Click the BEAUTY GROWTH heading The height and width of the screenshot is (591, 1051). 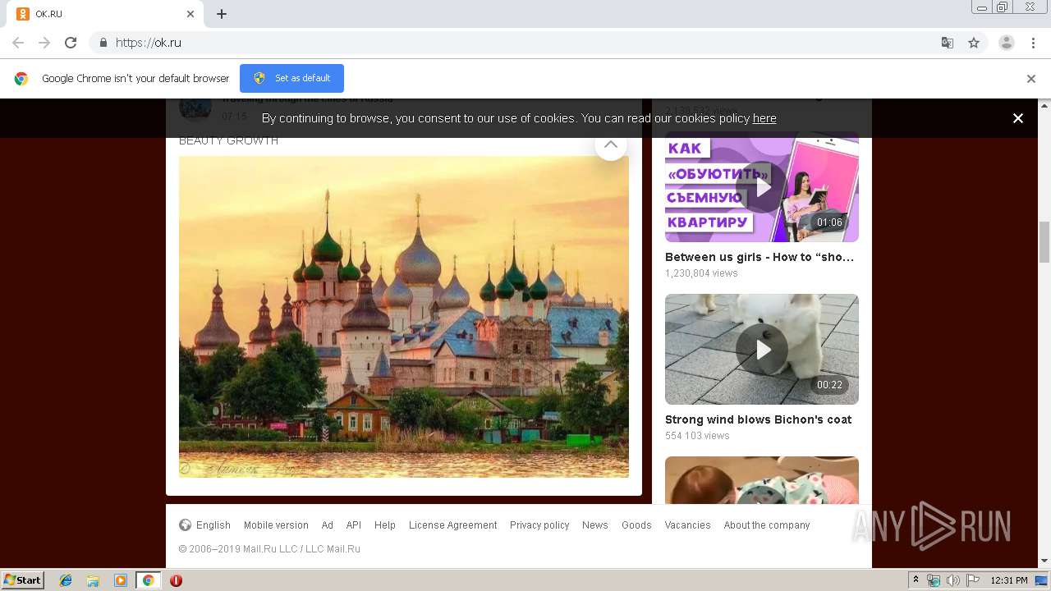[x=228, y=140]
